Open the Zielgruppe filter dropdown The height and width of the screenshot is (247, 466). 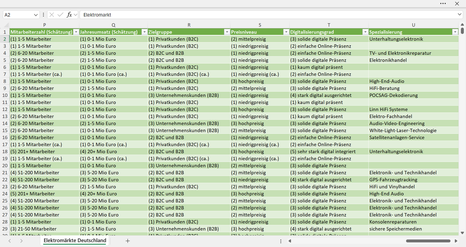coord(227,32)
